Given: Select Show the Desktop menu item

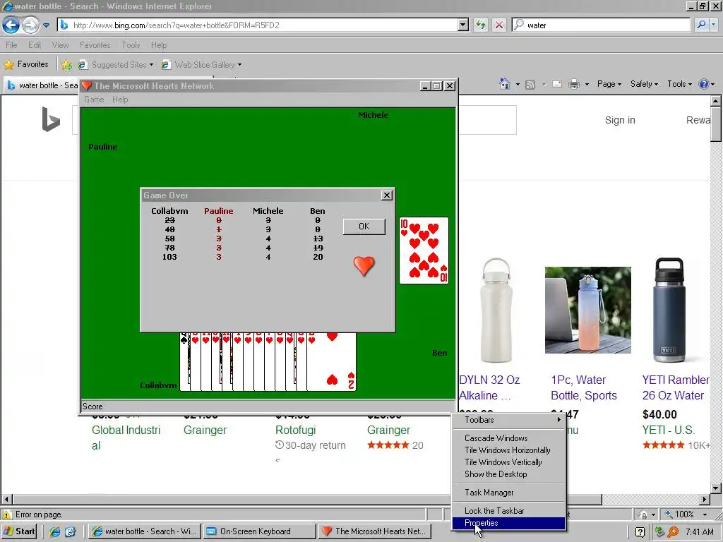Looking at the screenshot, I should pos(509,474).
